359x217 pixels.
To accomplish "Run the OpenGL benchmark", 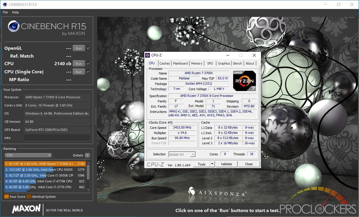I will [x=79, y=48].
